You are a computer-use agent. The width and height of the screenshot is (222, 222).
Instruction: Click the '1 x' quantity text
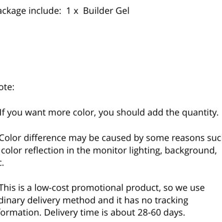72,11
